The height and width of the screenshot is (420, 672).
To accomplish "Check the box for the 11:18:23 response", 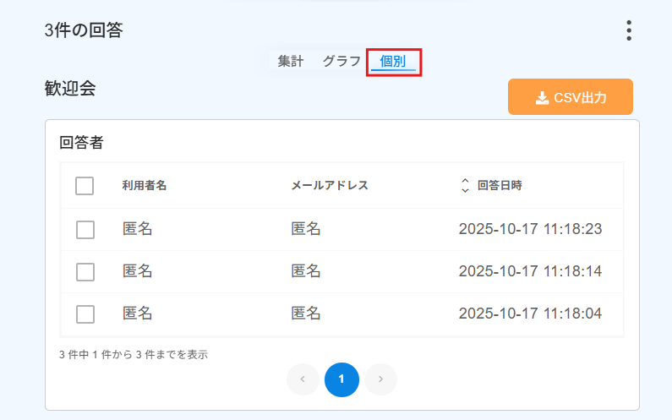I will point(85,229).
